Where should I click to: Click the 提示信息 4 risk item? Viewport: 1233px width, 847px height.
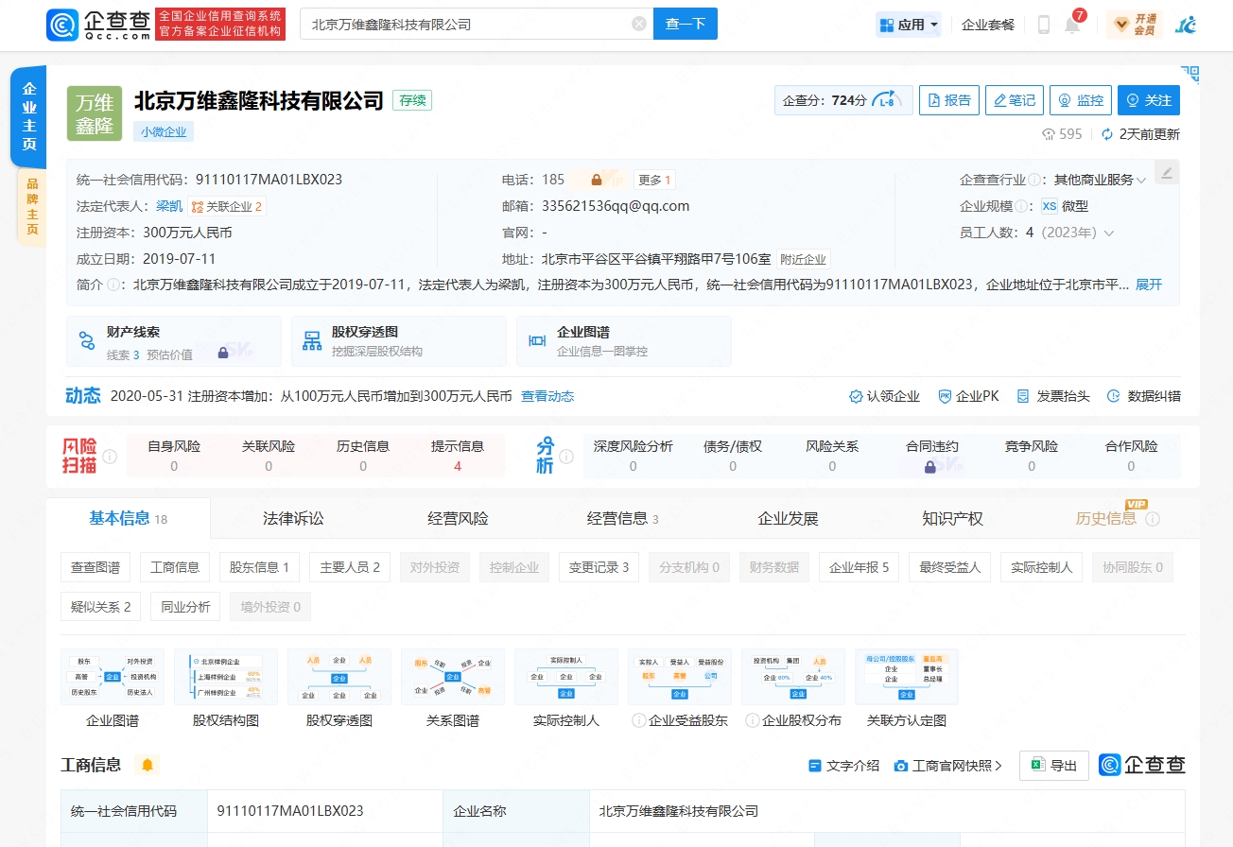[x=458, y=456]
